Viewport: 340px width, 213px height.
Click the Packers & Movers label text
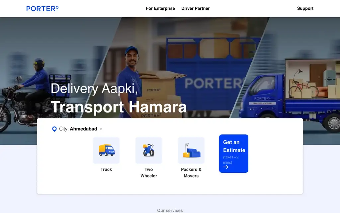pyautogui.click(x=191, y=173)
